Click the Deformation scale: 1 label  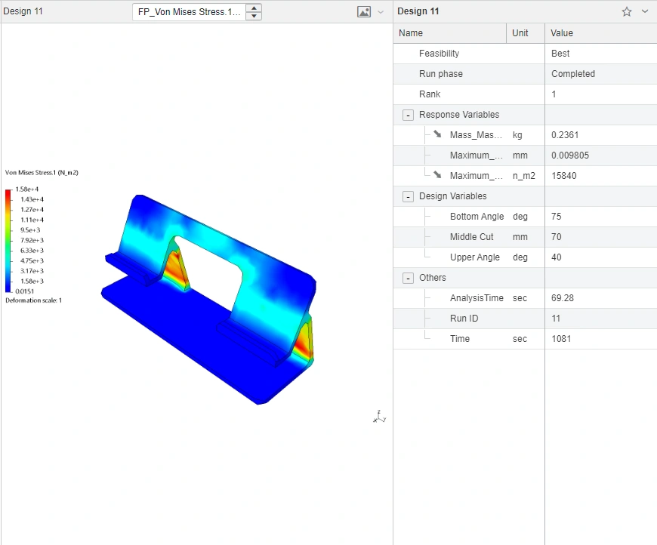pyautogui.click(x=33, y=300)
